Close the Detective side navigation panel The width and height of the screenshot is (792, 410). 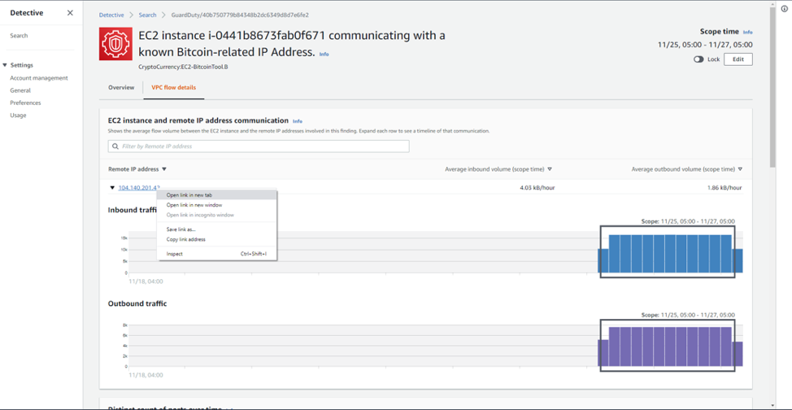pyautogui.click(x=70, y=13)
